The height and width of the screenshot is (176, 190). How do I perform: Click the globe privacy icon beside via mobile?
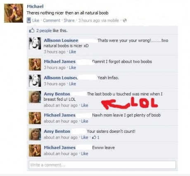tap(125, 21)
